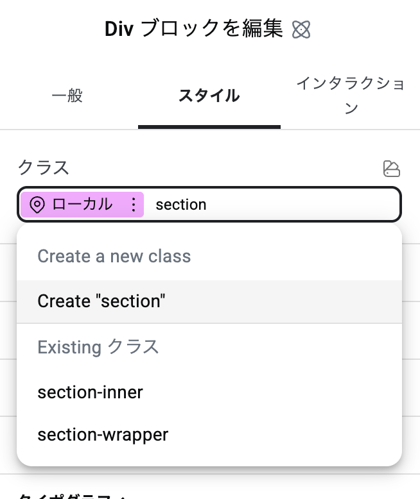This screenshot has width=420, height=499.
Task: Choose Create "section" option
Action: [x=101, y=301]
